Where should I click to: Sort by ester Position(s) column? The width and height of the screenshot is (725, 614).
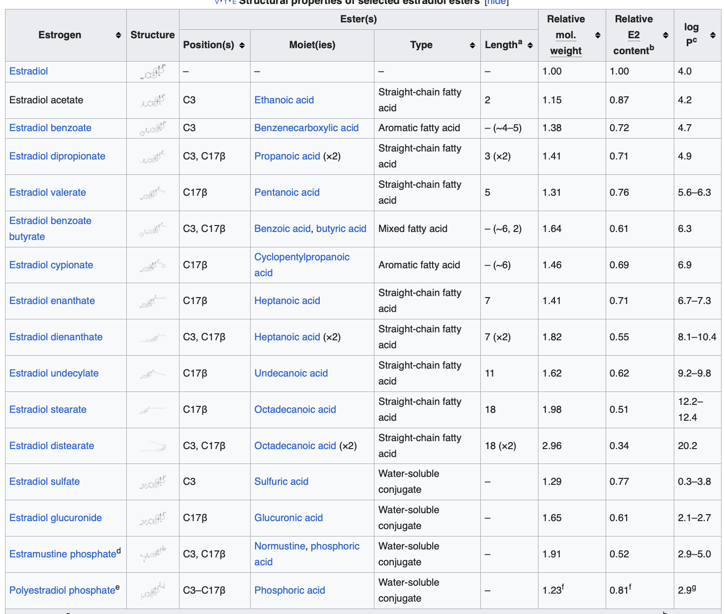pos(242,45)
